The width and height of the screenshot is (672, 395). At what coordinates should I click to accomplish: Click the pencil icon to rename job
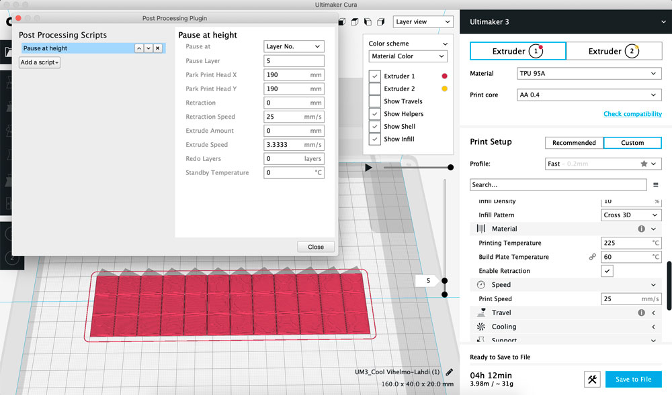[449, 372]
